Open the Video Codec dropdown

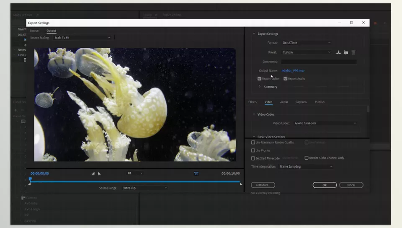pos(325,123)
